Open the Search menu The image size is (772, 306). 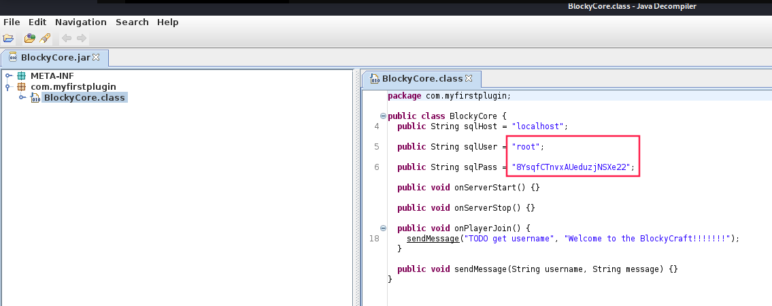coord(132,22)
